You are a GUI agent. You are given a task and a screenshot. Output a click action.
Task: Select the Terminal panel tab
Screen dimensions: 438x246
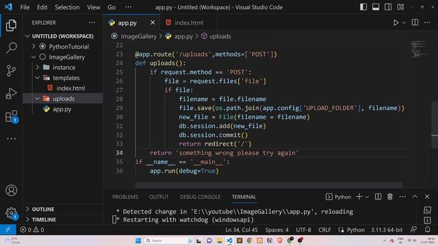[244, 197]
